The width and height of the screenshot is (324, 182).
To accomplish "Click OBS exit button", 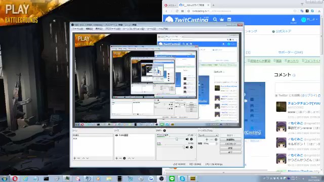I will pos(230,152).
